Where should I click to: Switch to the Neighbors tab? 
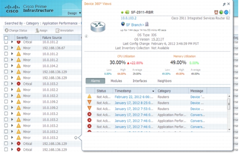(x=165, y=81)
